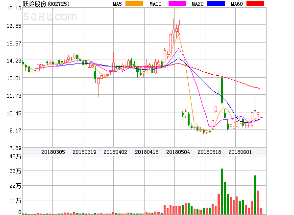Click the stock title 跃岭股份(002725)

[x=46, y=4]
